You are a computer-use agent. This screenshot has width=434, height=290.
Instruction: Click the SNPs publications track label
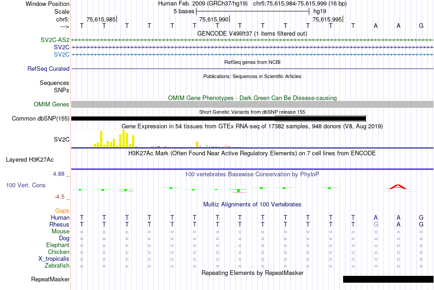(x=62, y=90)
